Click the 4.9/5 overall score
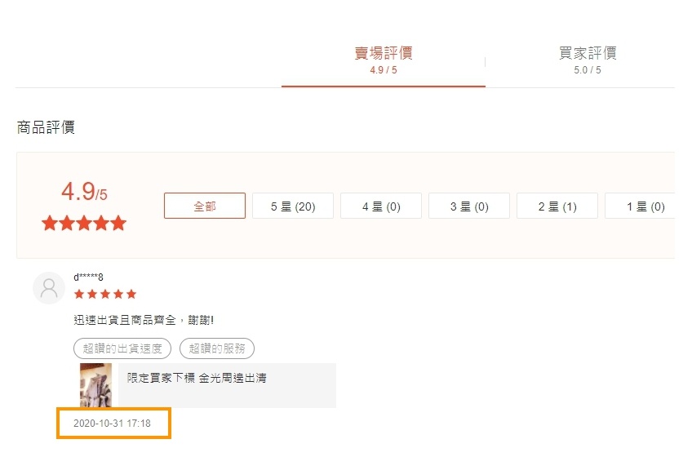Screen dimensions: 692x457 click(84, 192)
